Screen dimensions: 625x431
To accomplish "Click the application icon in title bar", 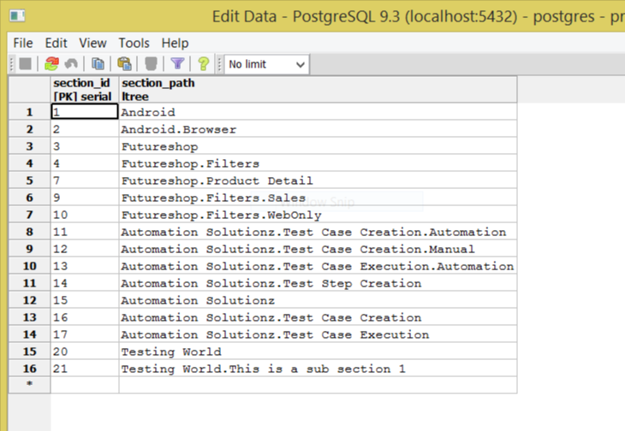I will pyautogui.click(x=17, y=16).
